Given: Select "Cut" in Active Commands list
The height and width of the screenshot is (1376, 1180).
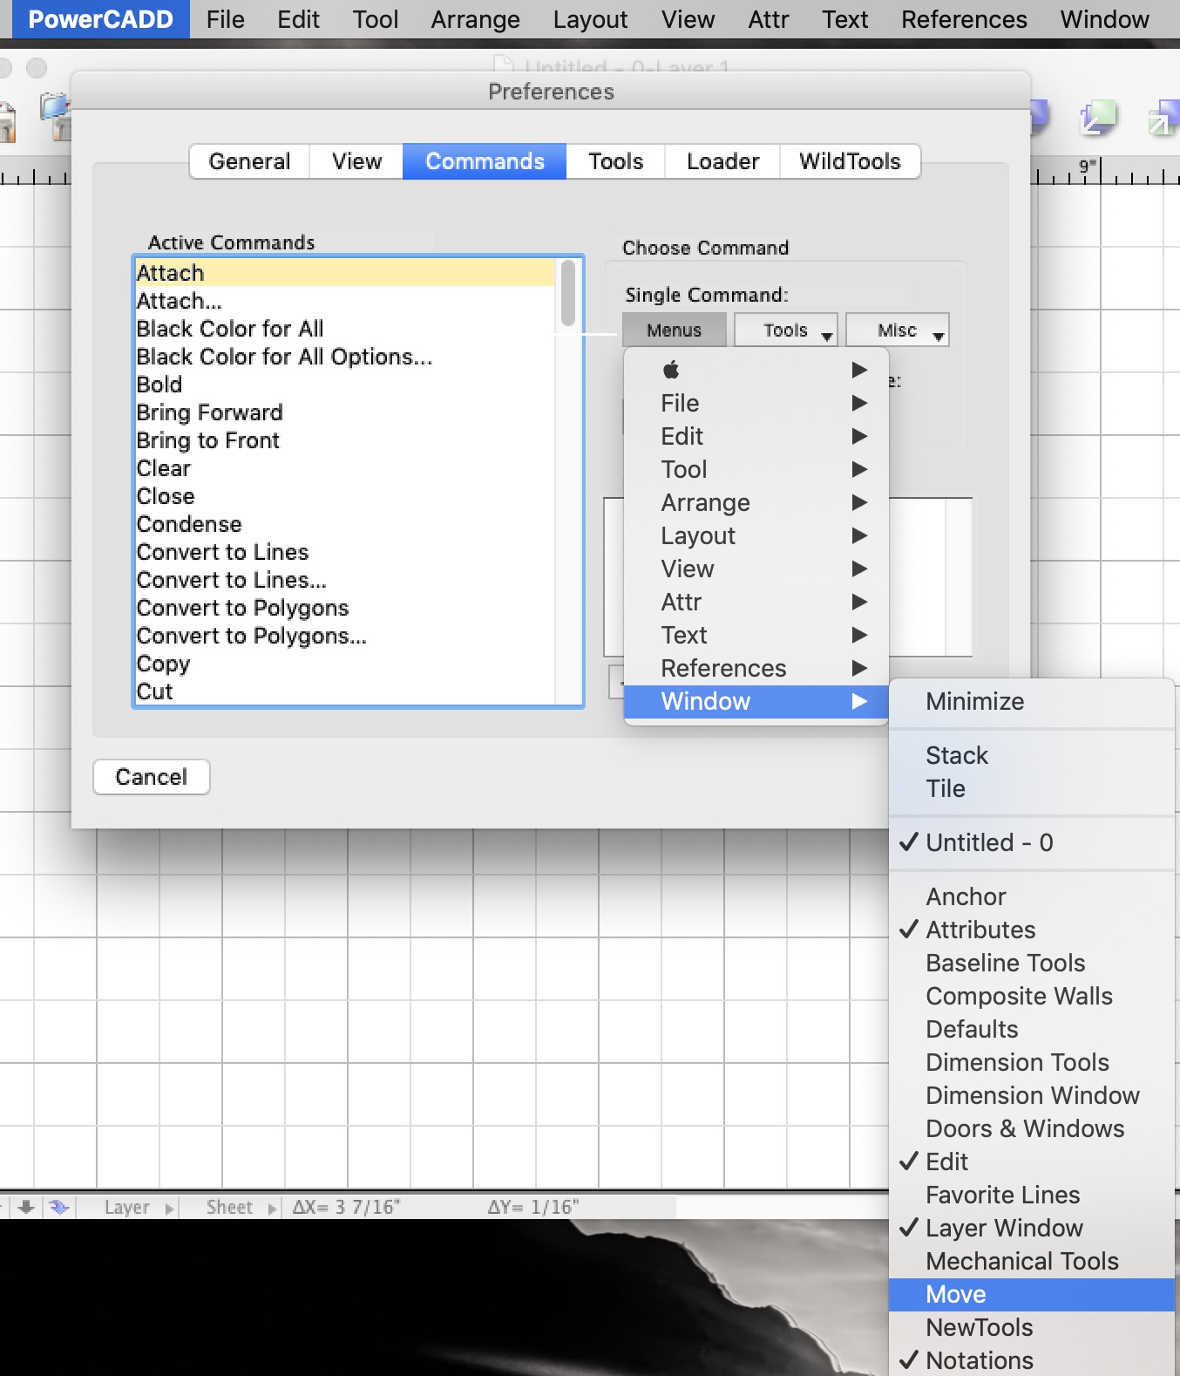Looking at the screenshot, I should pyautogui.click(x=345, y=691).
